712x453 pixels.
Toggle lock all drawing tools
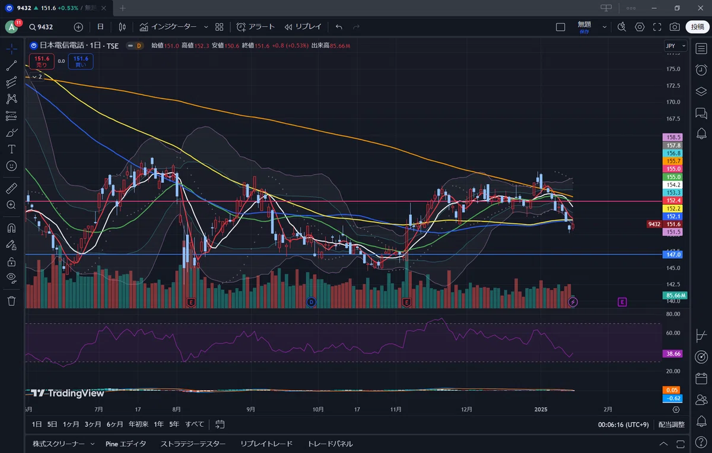pyautogui.click(x=11, y=261)
